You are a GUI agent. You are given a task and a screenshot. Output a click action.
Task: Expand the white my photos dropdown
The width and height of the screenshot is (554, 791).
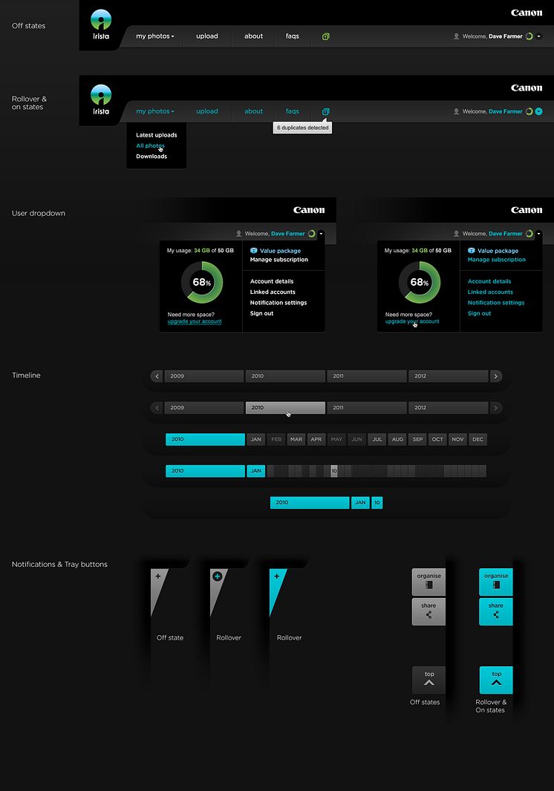tap(155, 36)
